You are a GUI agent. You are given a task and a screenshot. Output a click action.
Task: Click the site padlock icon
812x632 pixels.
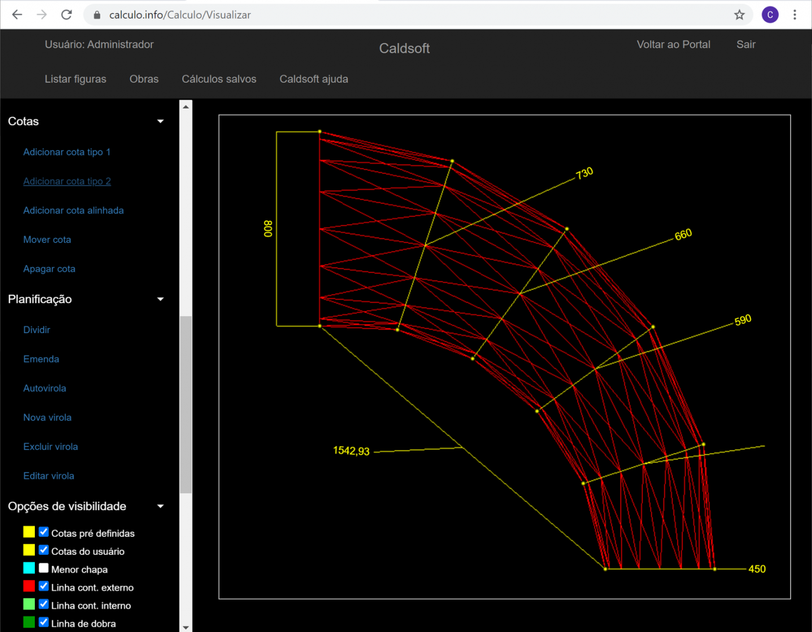click(97, 15)
